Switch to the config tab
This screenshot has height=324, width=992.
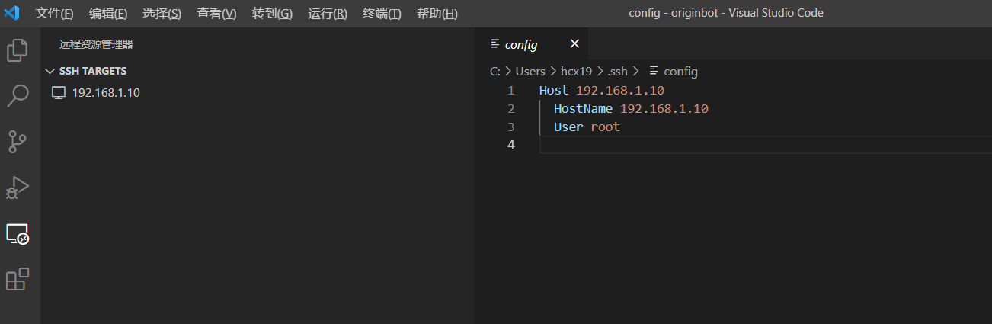[521, 44]
